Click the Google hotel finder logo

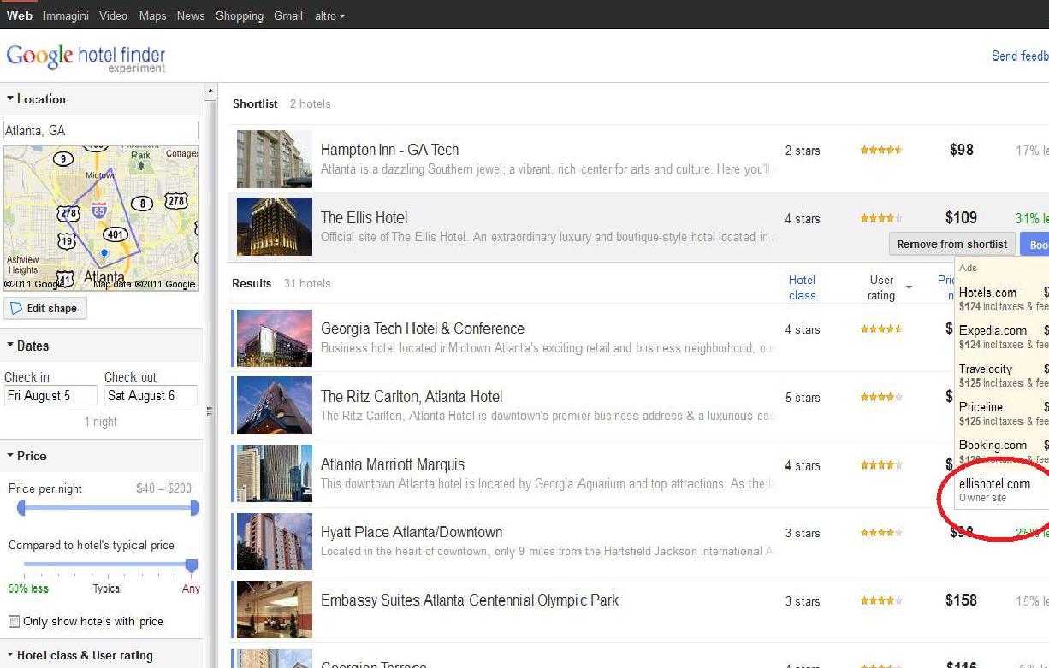[x=86, y=58]
